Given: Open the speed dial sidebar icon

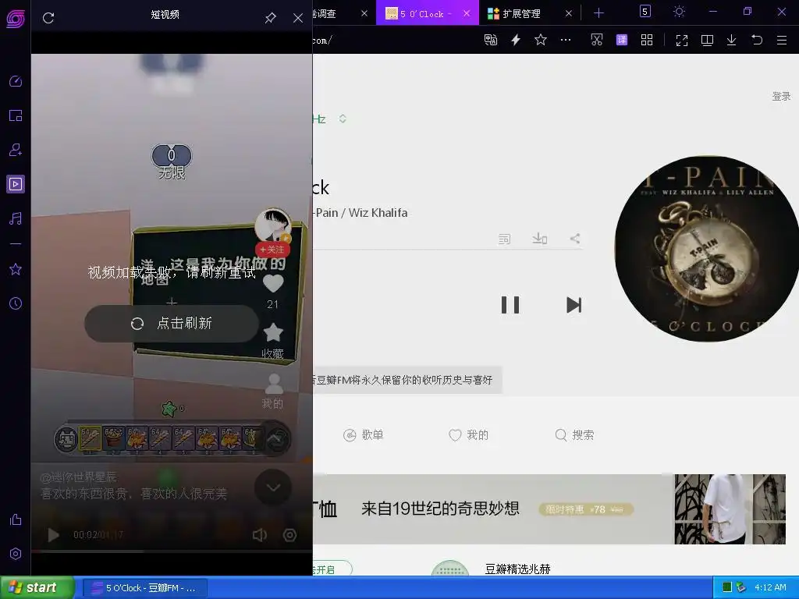Looking at the screenshot, I should click(x=16, y=81).
